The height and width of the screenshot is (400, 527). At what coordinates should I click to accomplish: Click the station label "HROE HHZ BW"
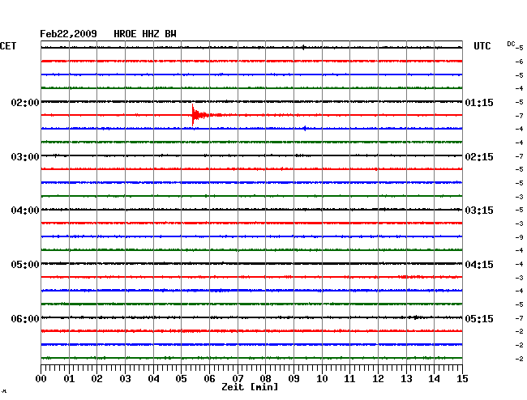[x=145, y=34]
